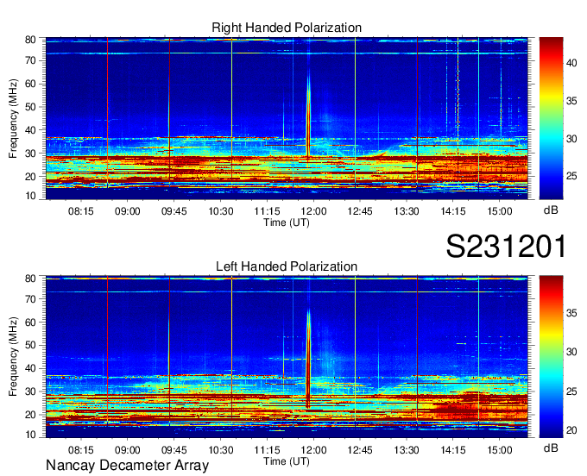The width and height of the screenshot is (587, 476).
Task: Click the 25 dB tick on Right Handed color bar
Action: click(x=571, y=176)
